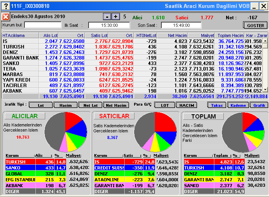This screenshot has width=269, height=197.
Task: Click the Alici total value 1.610
Action: [158, 18]
